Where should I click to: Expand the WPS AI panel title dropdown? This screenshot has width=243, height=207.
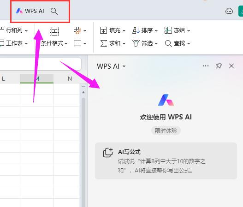coord(124,66)
